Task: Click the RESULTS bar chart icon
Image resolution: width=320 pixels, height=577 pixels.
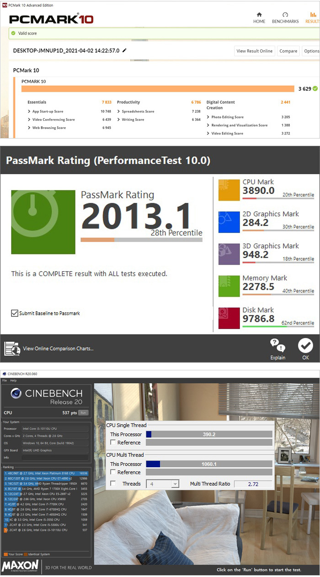Action: point(313,15)
